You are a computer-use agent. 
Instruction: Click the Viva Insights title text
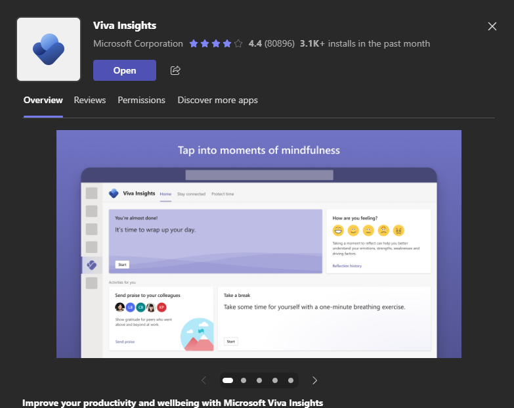point(125,25)
